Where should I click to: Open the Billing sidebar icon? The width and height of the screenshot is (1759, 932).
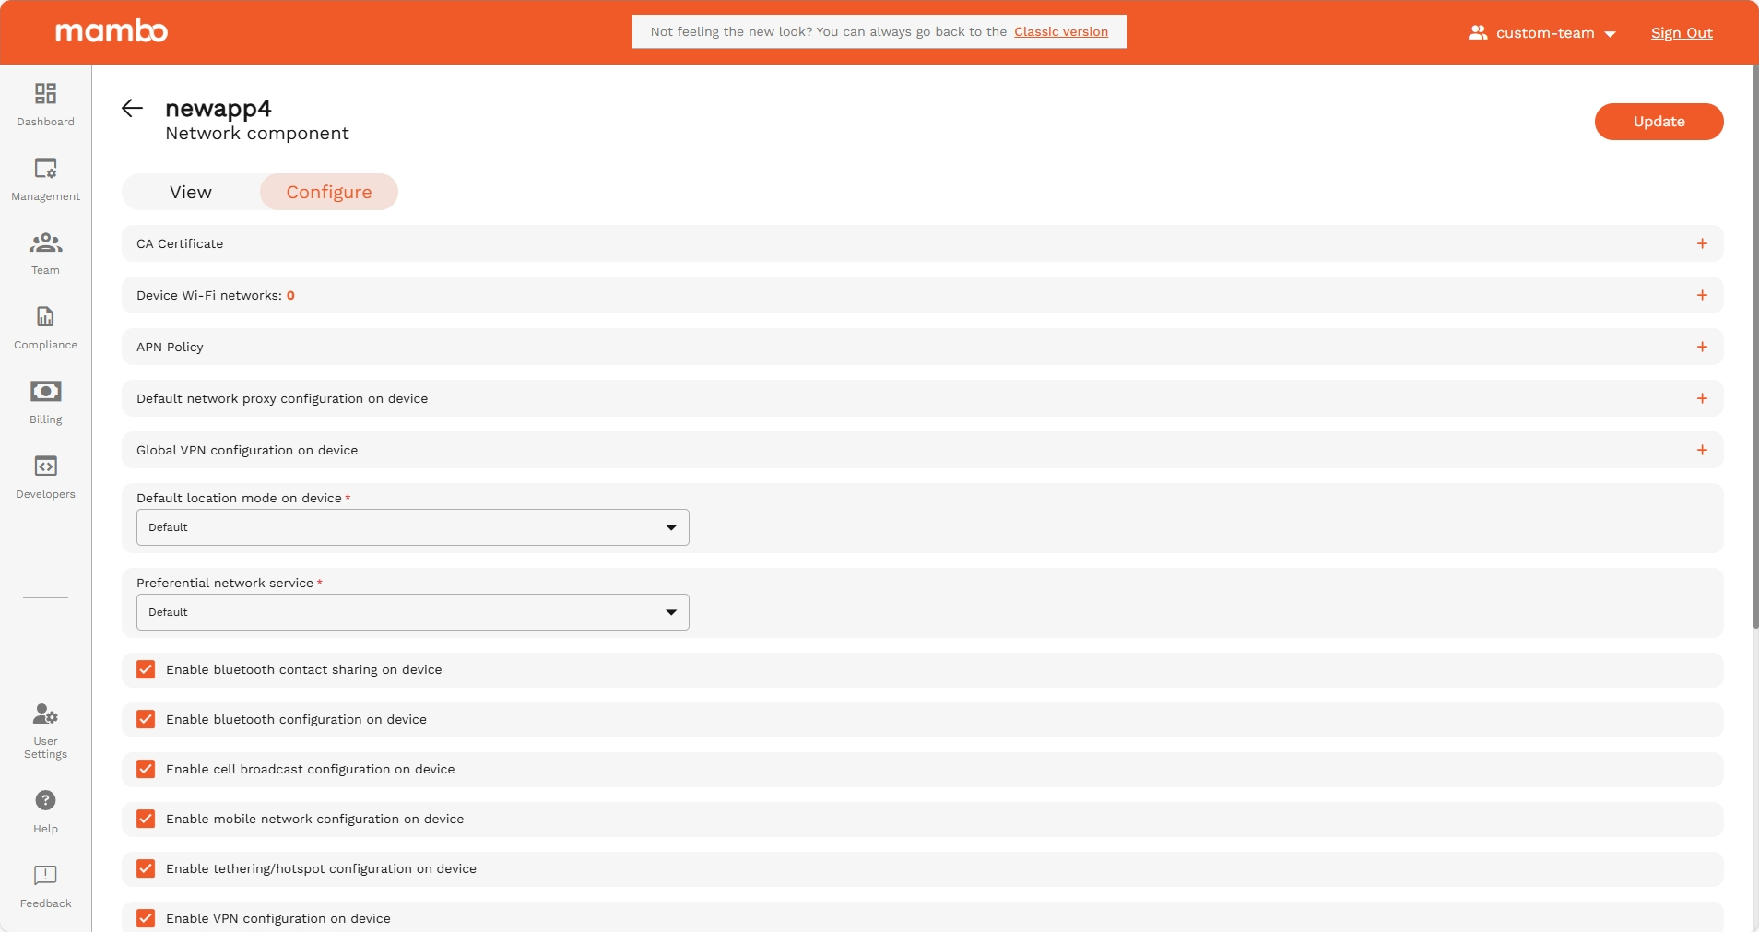45,392
